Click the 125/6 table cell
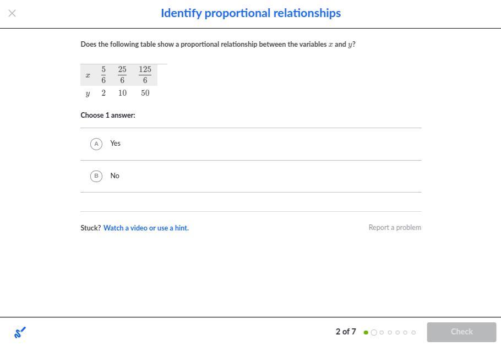 click(145, 75)
